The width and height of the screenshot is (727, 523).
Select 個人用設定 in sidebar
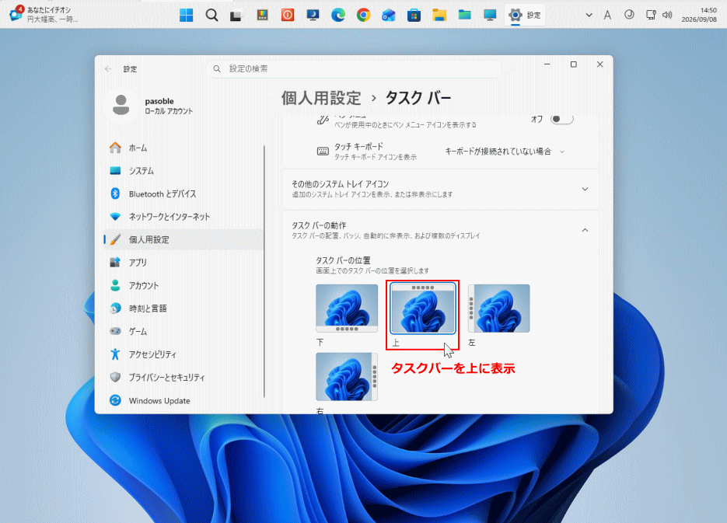[184, 239]
